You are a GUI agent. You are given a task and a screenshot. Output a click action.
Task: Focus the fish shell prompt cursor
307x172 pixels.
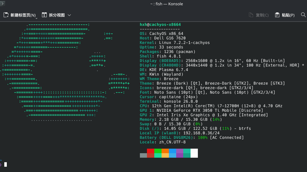[x=6, y=164]
